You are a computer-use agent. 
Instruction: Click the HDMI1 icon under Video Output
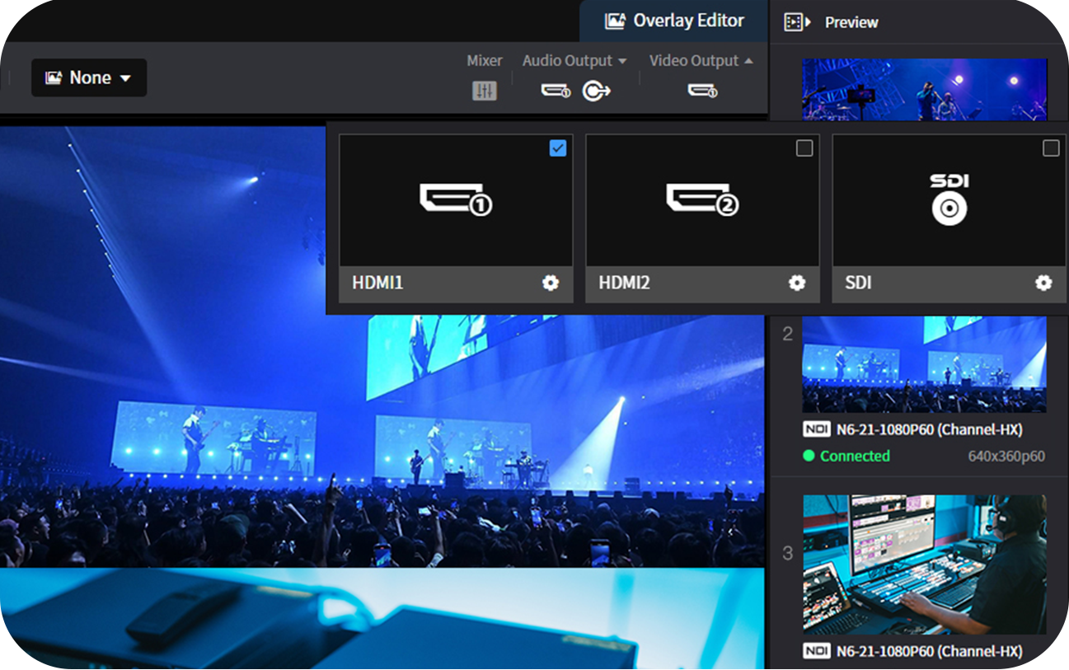click(x=702, y=91)
